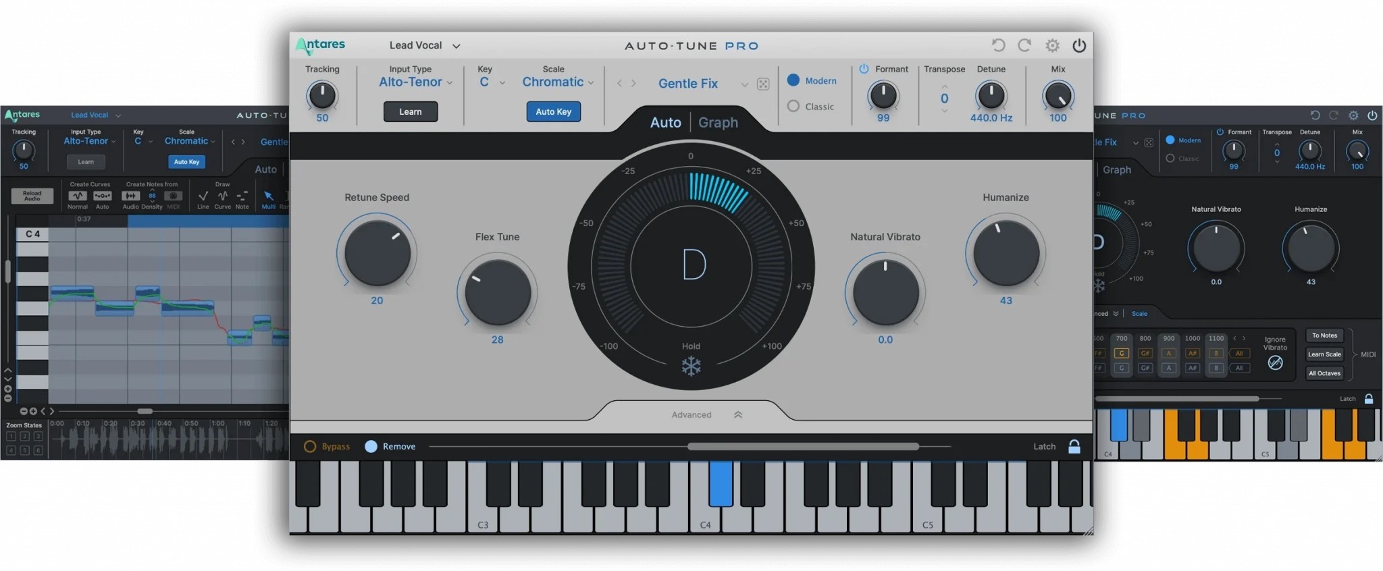The height and width of the screenshot is (571, 1383).
Task: Increase Transpose with the up arrow in center window
Action: click(944, 87)
